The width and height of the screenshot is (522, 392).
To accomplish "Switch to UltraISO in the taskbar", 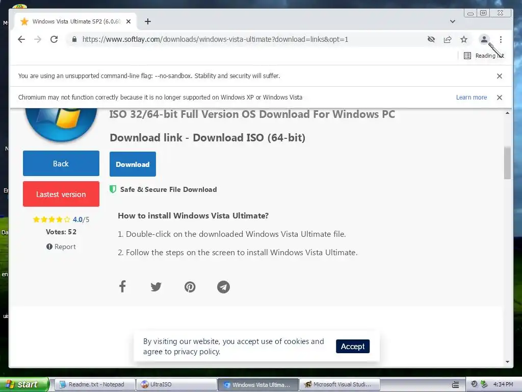I will point(176,384).
